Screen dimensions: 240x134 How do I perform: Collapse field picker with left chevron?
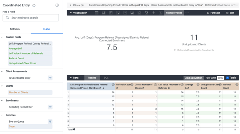pyautogui.click(x=57, y=5)
